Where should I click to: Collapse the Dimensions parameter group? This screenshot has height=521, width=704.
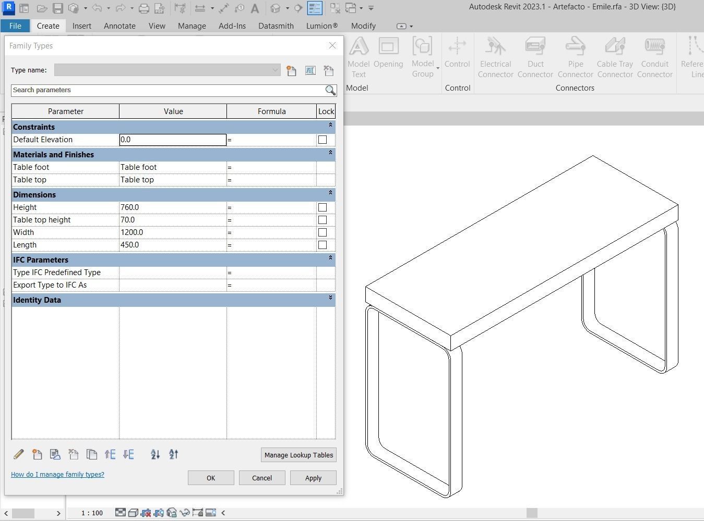330,193
